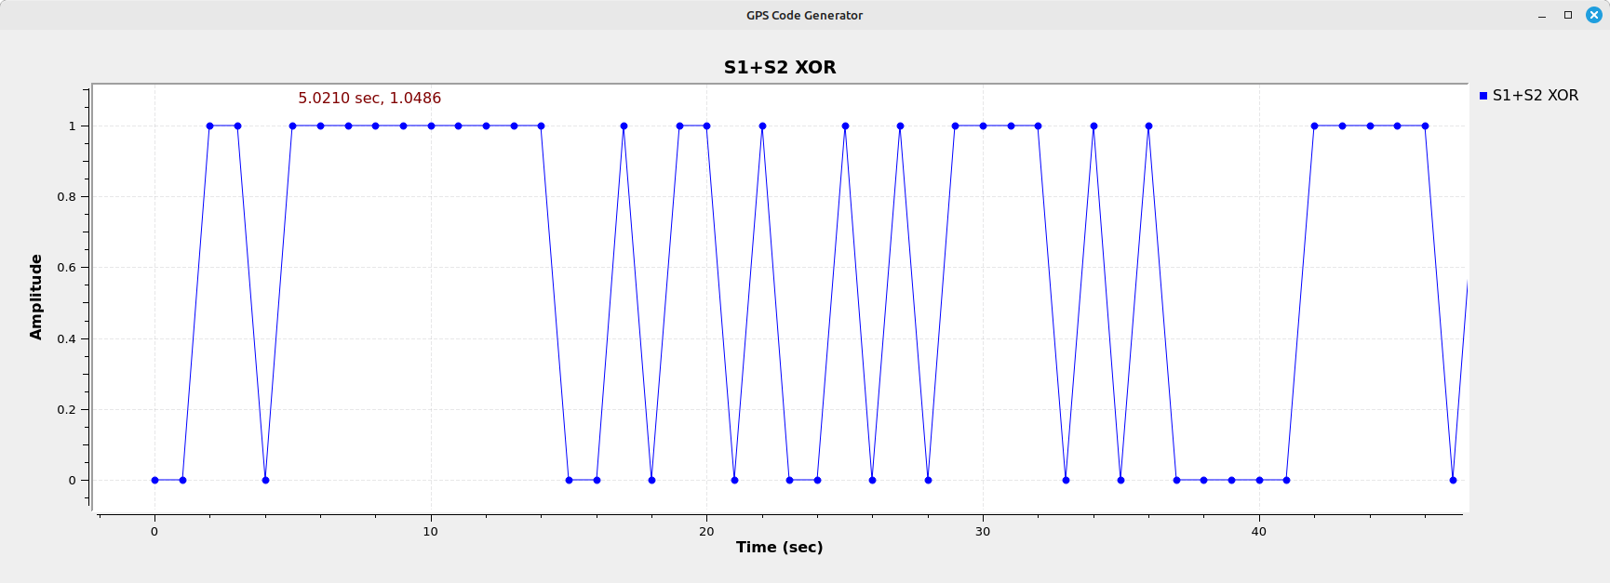Click the plot title S1+S2 XOR
Image resolution: width=1610 pixels, height=583 pixels.
click(780, 67)
